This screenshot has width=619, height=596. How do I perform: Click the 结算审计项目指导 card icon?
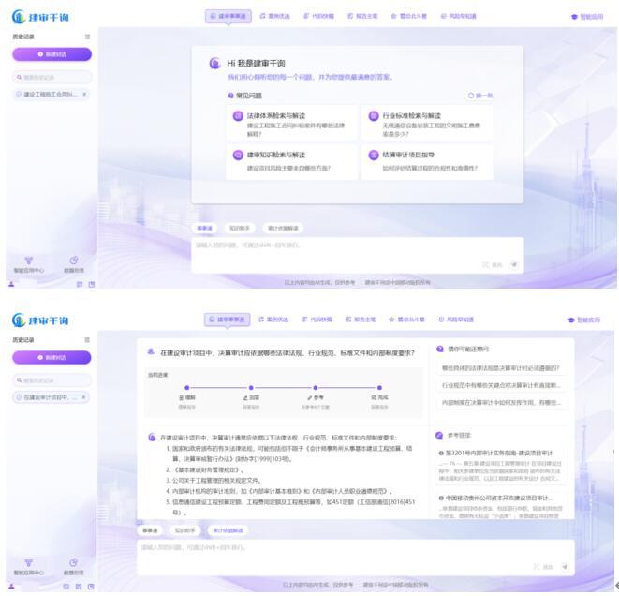point(374,155)
